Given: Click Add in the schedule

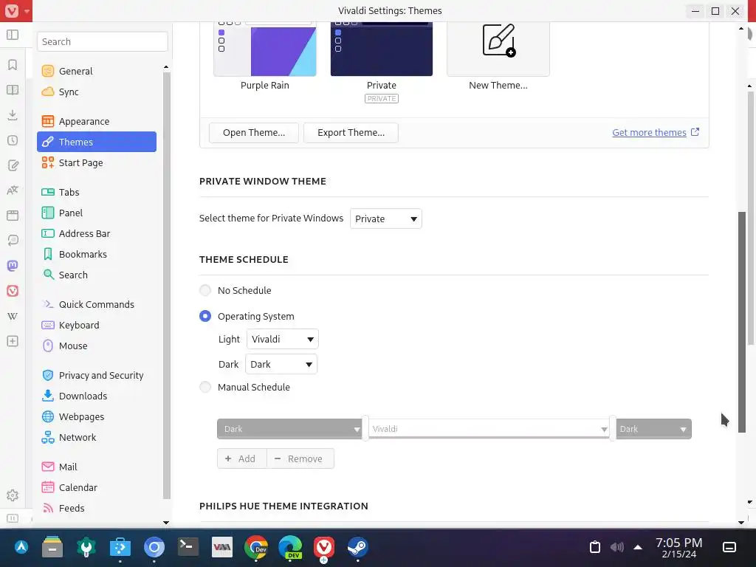Looking at the screenshot, I should click(x=241, y=458).
